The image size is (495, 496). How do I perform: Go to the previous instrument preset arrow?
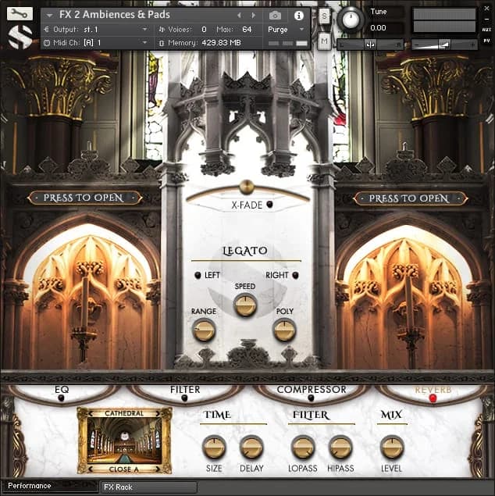[x=239, y=15]
